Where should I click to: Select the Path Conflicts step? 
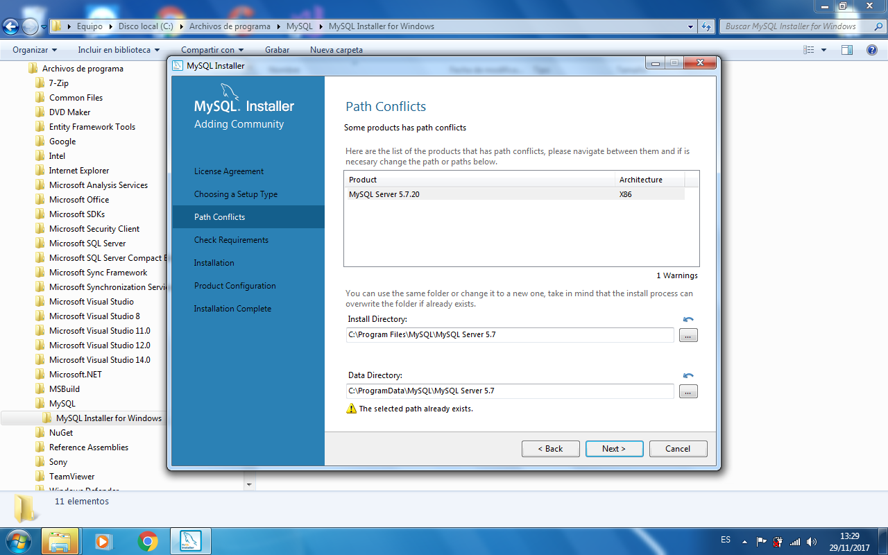[x=248, y=217]
